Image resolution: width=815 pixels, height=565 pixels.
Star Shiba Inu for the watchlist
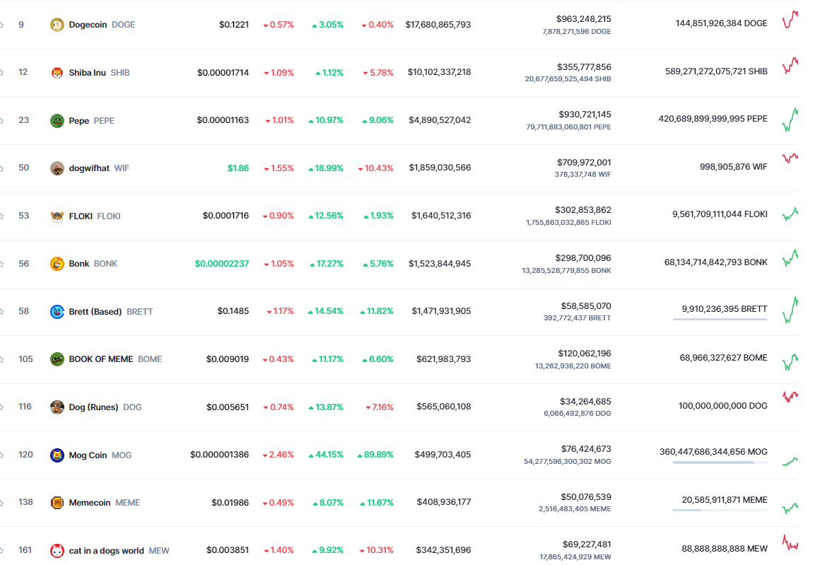point(1,72)
